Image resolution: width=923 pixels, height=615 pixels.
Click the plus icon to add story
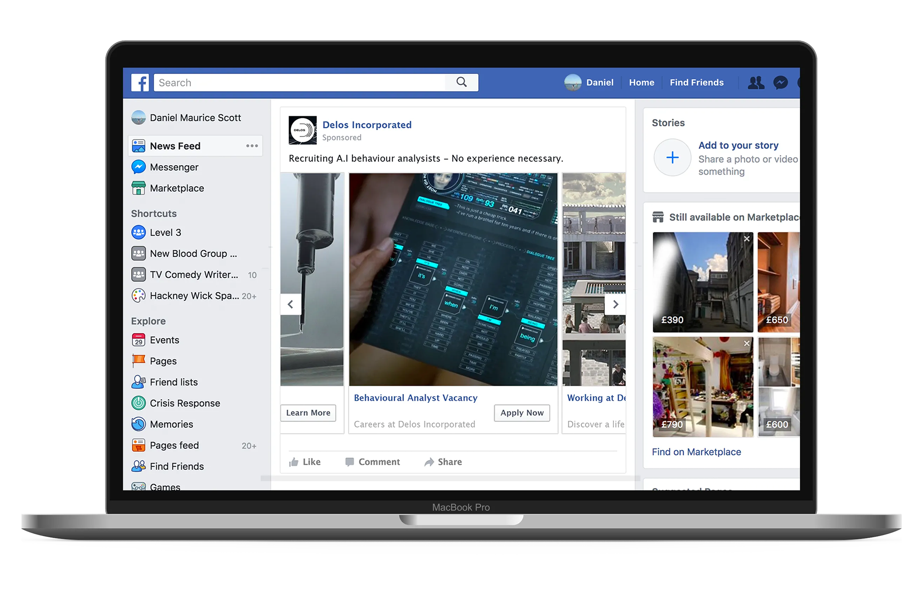673,158
